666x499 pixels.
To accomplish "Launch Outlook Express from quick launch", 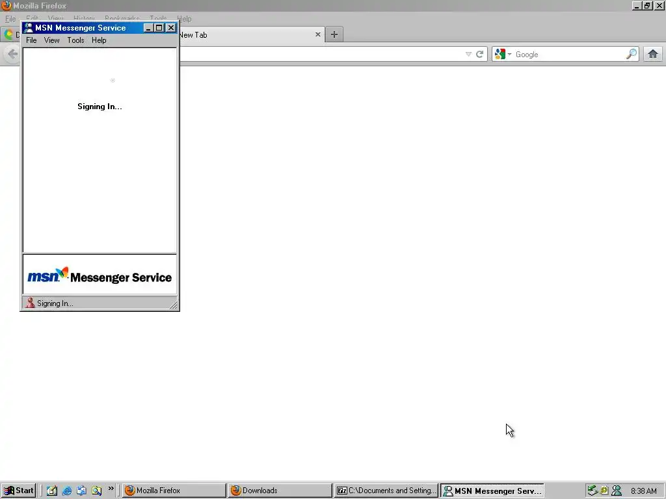I will [x=81, y=491].
